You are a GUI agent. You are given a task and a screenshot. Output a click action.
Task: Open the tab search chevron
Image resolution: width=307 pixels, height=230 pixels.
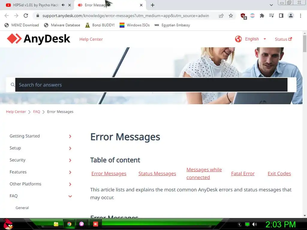pos(271,5)
